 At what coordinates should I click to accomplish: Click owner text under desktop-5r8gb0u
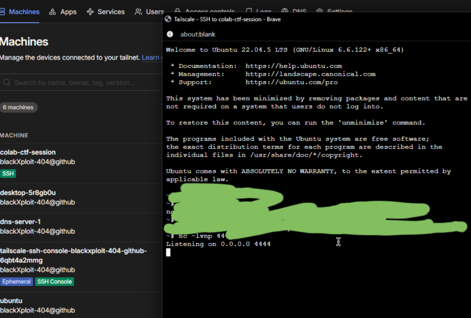pyautogui.click(x=38, y=202)
